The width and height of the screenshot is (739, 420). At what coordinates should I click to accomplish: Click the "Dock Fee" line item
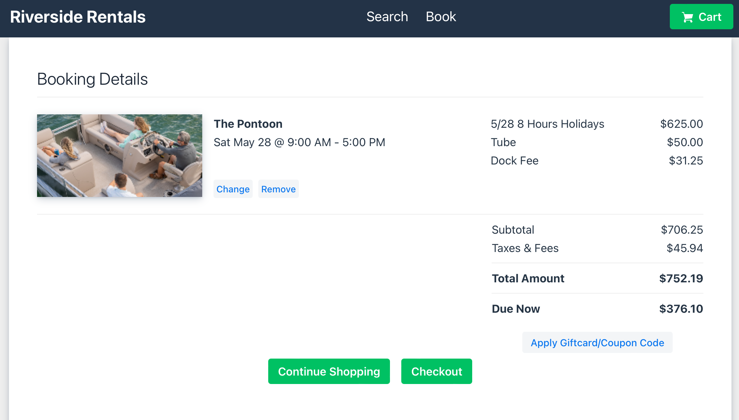(x=515, y=161)
